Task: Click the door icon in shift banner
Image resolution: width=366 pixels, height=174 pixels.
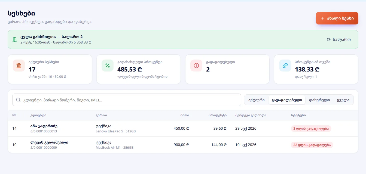Action: (x=15, y=39)
